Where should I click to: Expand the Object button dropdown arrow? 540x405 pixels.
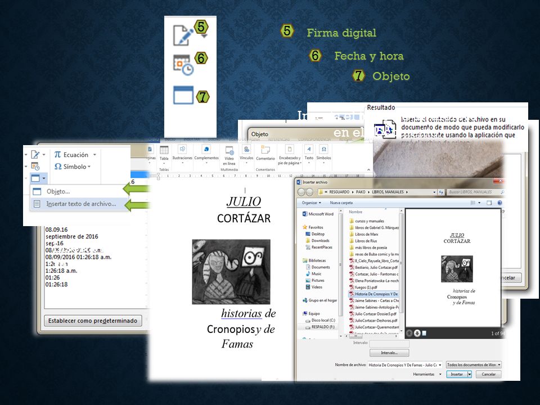[44, 178]
